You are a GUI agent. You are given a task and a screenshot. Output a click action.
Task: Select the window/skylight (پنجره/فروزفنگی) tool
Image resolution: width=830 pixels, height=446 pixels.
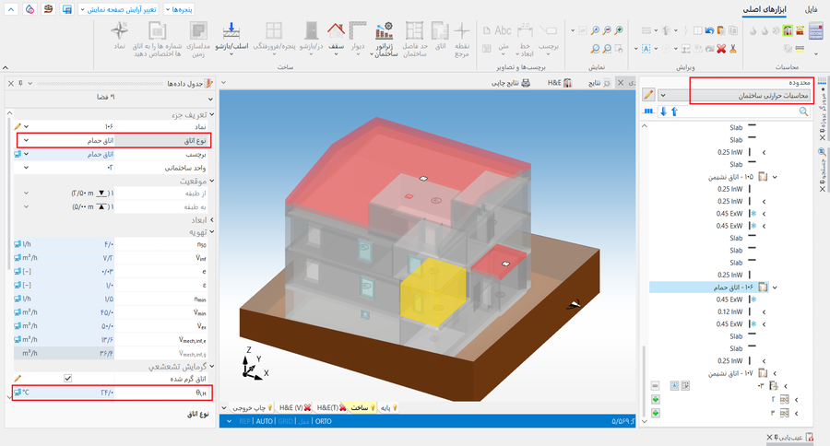tap(274, 37)
